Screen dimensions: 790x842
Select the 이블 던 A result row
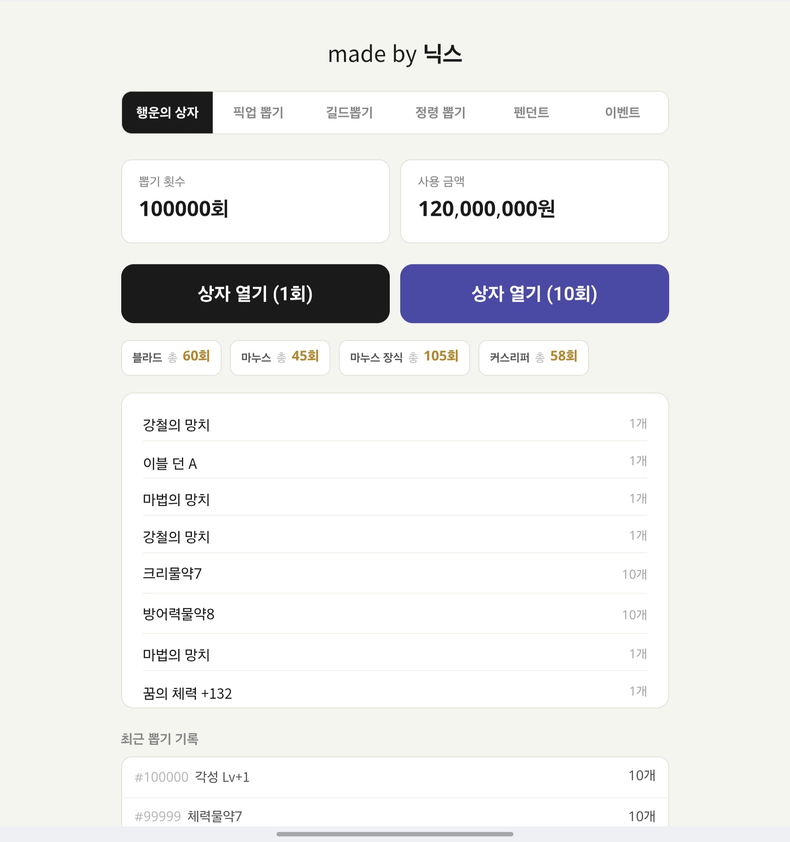click(395, 463)
